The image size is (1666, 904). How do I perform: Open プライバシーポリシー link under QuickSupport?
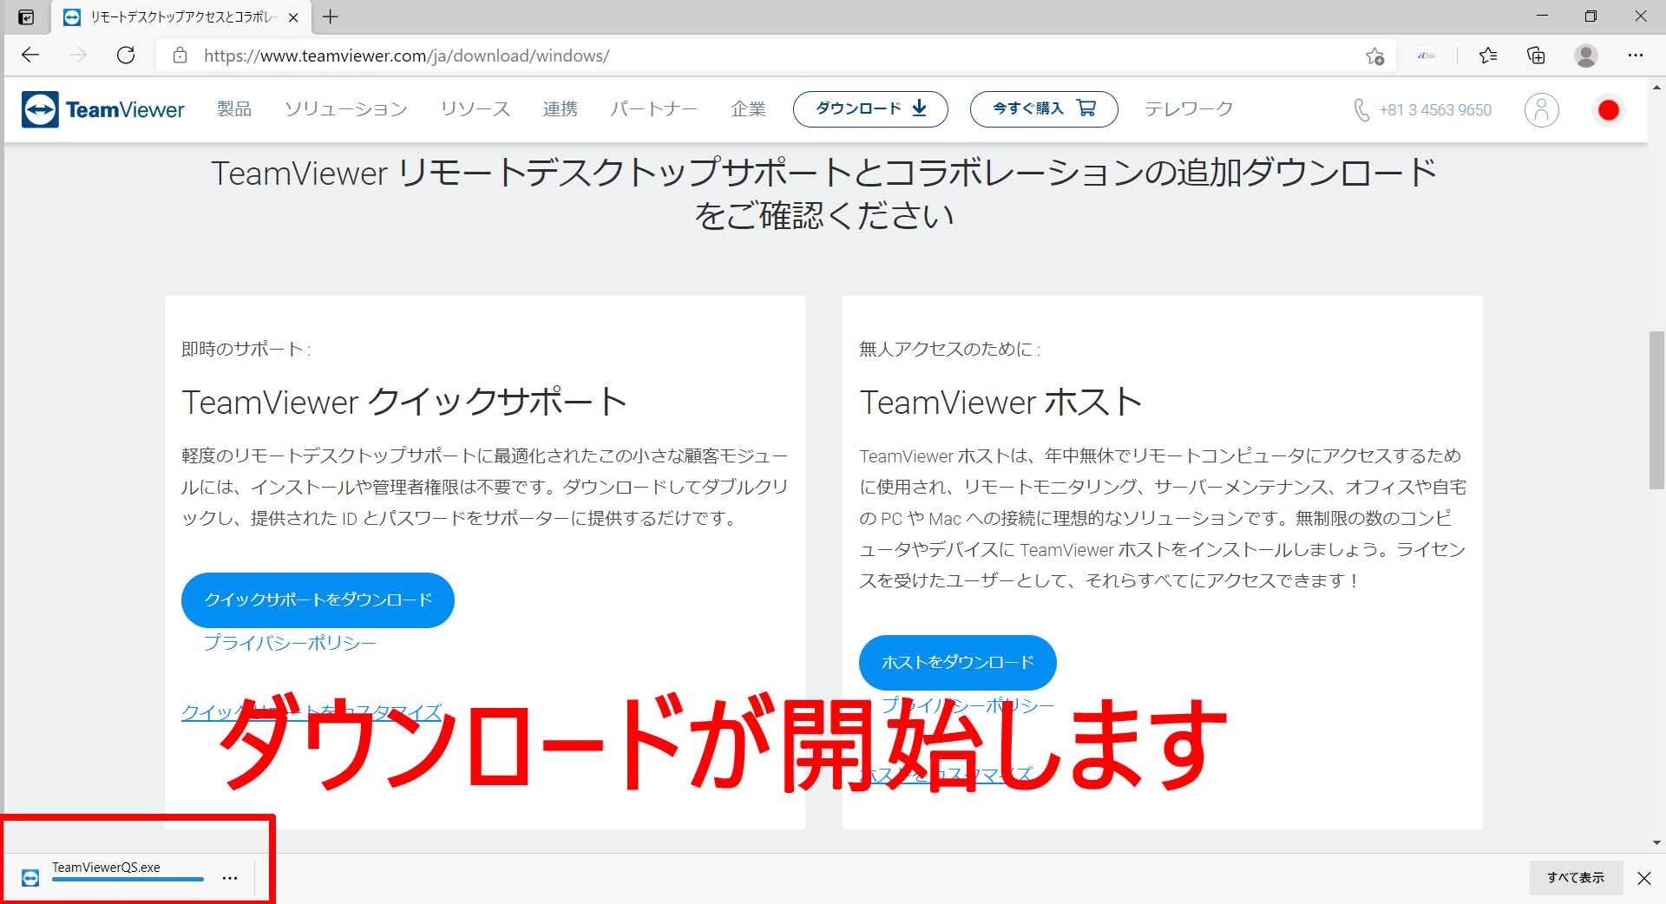coord(290,644)
